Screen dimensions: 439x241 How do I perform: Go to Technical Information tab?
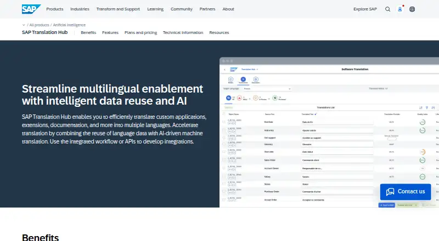(183, 32)
